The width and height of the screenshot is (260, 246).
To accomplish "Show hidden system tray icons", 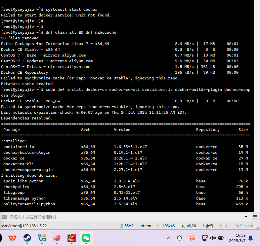I will coord(169,238).
